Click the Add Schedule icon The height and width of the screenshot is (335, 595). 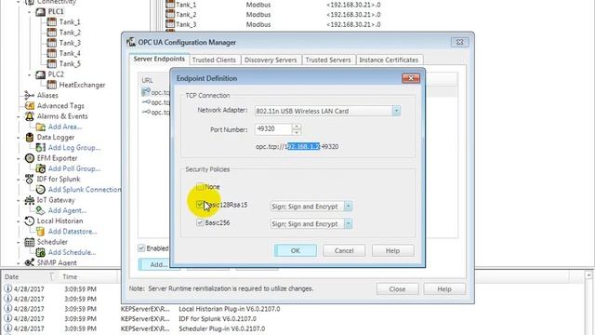pos(41,252)
